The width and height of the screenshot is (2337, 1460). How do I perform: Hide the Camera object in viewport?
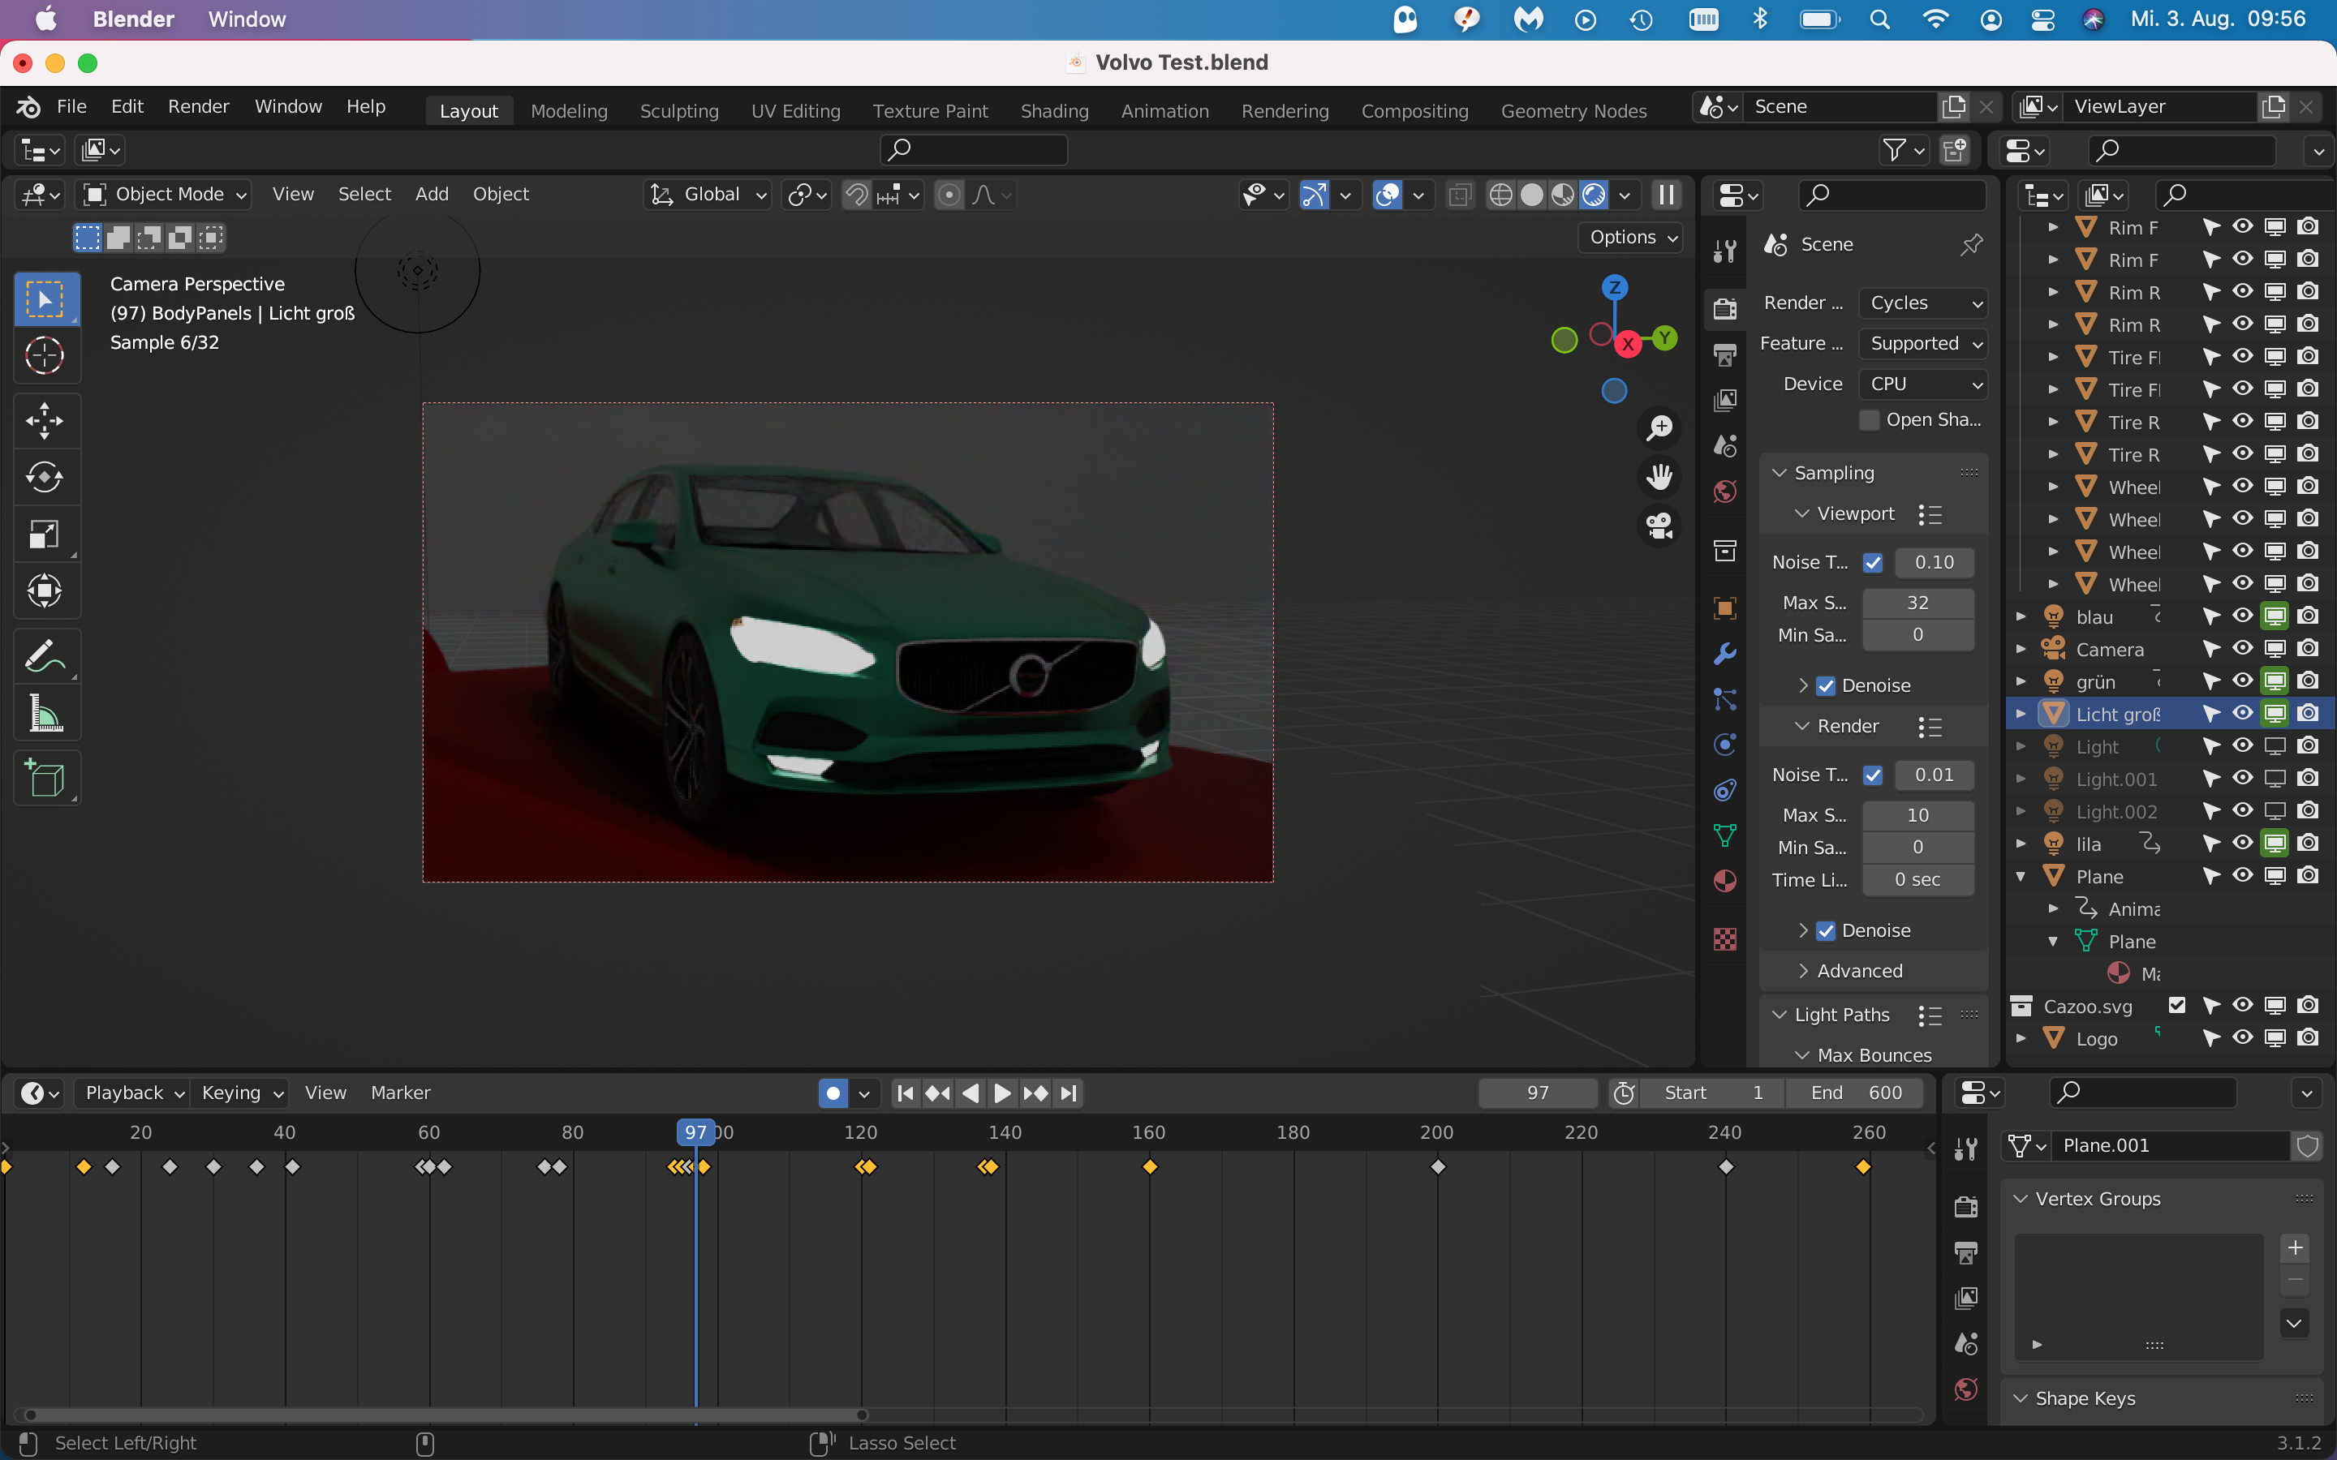[2242, 649]
